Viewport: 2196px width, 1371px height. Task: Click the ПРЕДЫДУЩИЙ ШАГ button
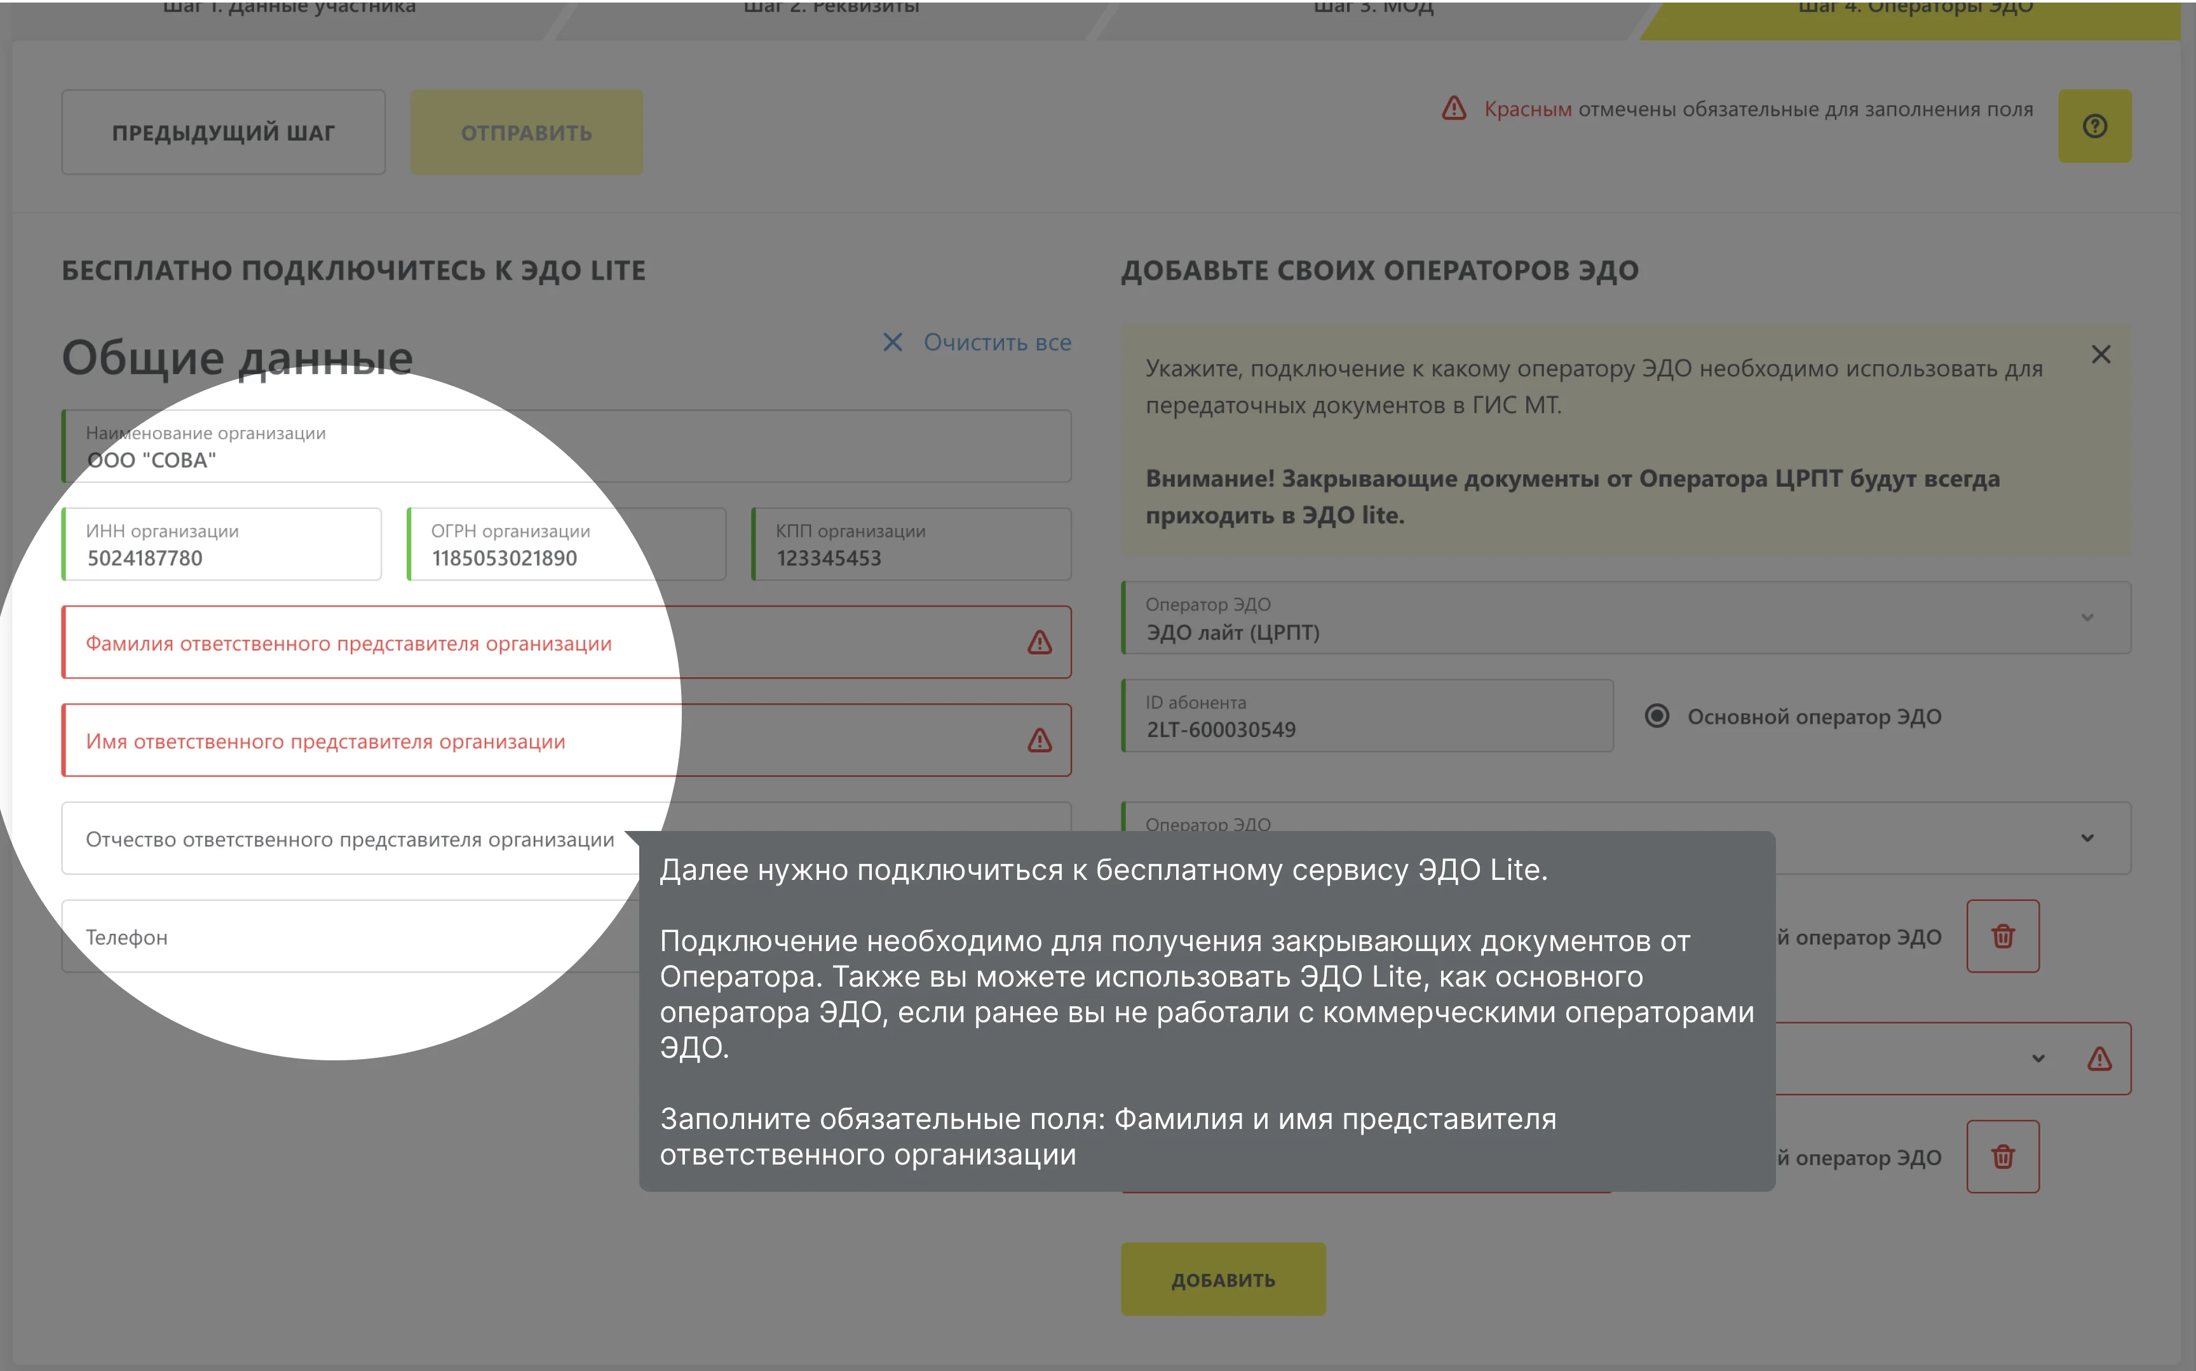click(223, 132)
